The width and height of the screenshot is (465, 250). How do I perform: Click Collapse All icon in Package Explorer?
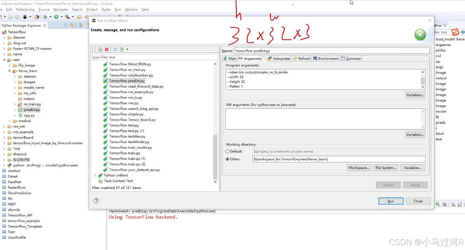tap(66, 25)
